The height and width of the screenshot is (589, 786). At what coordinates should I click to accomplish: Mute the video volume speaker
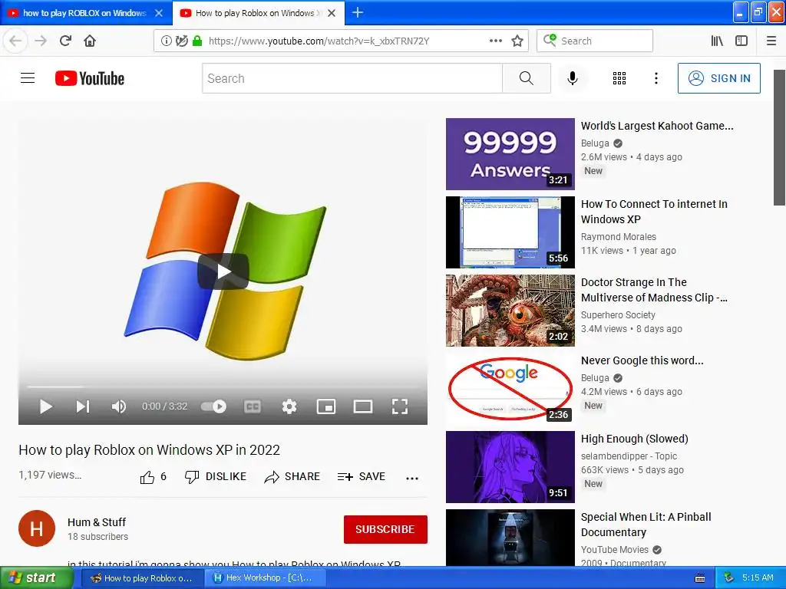pos(119,406)
